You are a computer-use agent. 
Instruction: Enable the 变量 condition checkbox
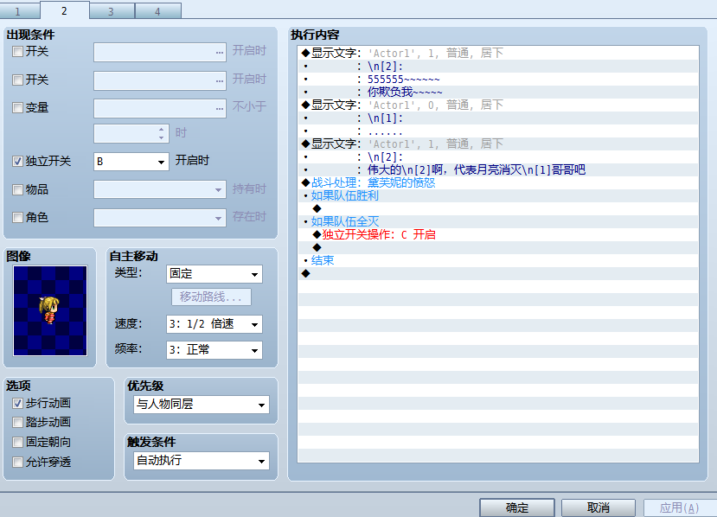pyautogui.click(x=17, y=108)
